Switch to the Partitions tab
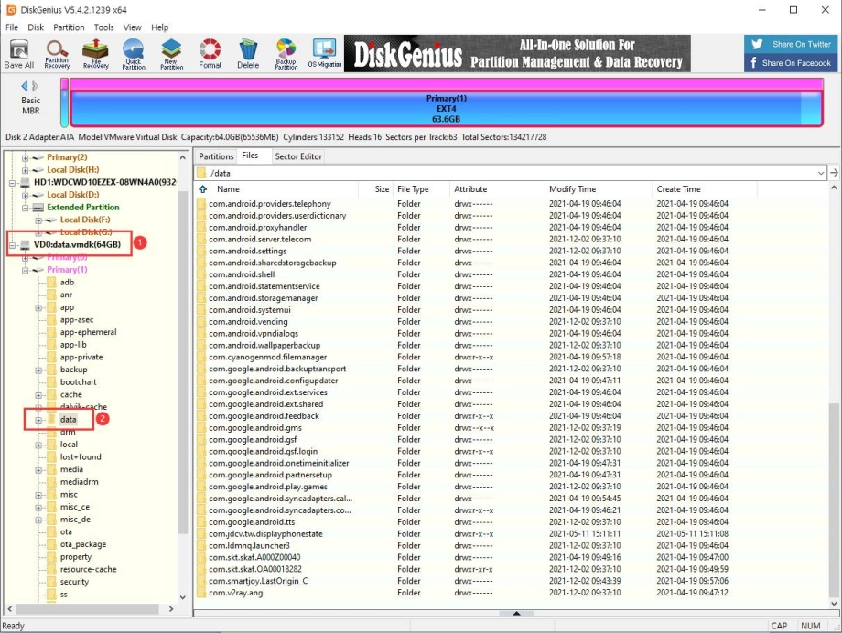This screenshot has height=633, width=842. click(216, 156)
